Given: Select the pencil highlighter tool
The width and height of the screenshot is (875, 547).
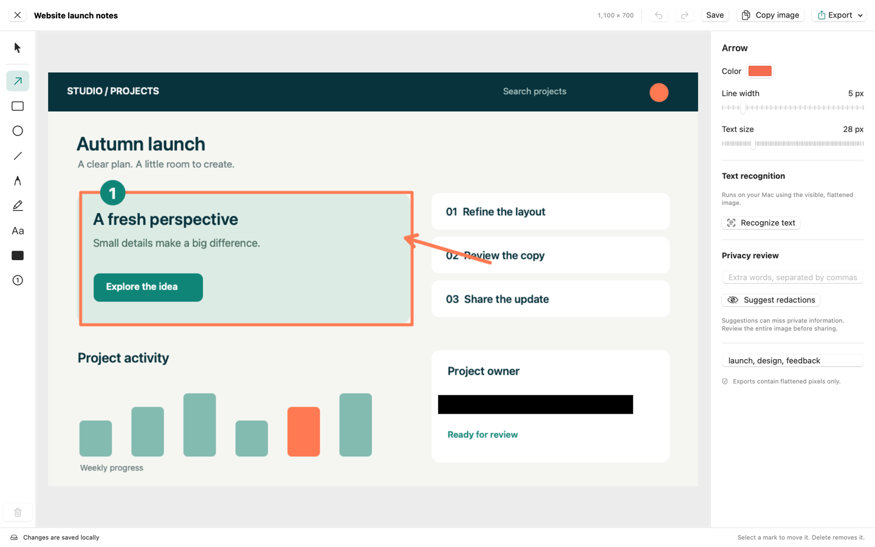Looking at the screenshot, I should pos(18,205).
